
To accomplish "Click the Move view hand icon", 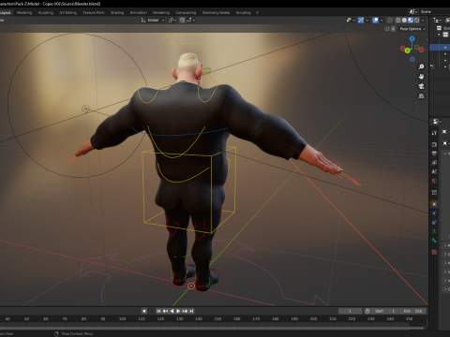I will [x=421, y=77].
